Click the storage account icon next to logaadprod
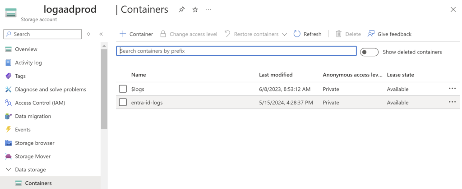 coord(11,13)
